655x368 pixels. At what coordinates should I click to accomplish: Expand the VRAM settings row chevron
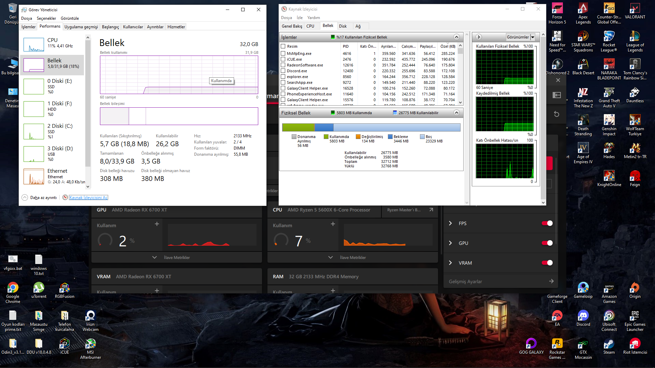click(x=450, y=263)
